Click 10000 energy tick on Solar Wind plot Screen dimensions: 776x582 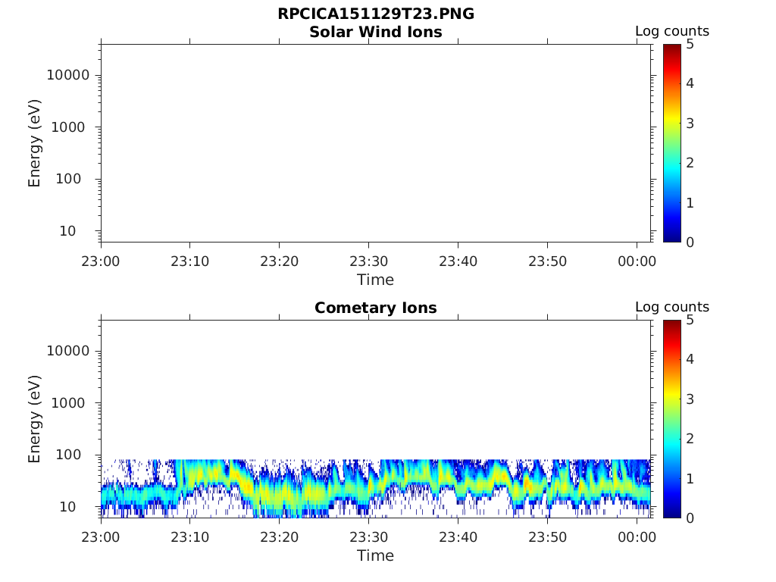(x=68, y=75)
